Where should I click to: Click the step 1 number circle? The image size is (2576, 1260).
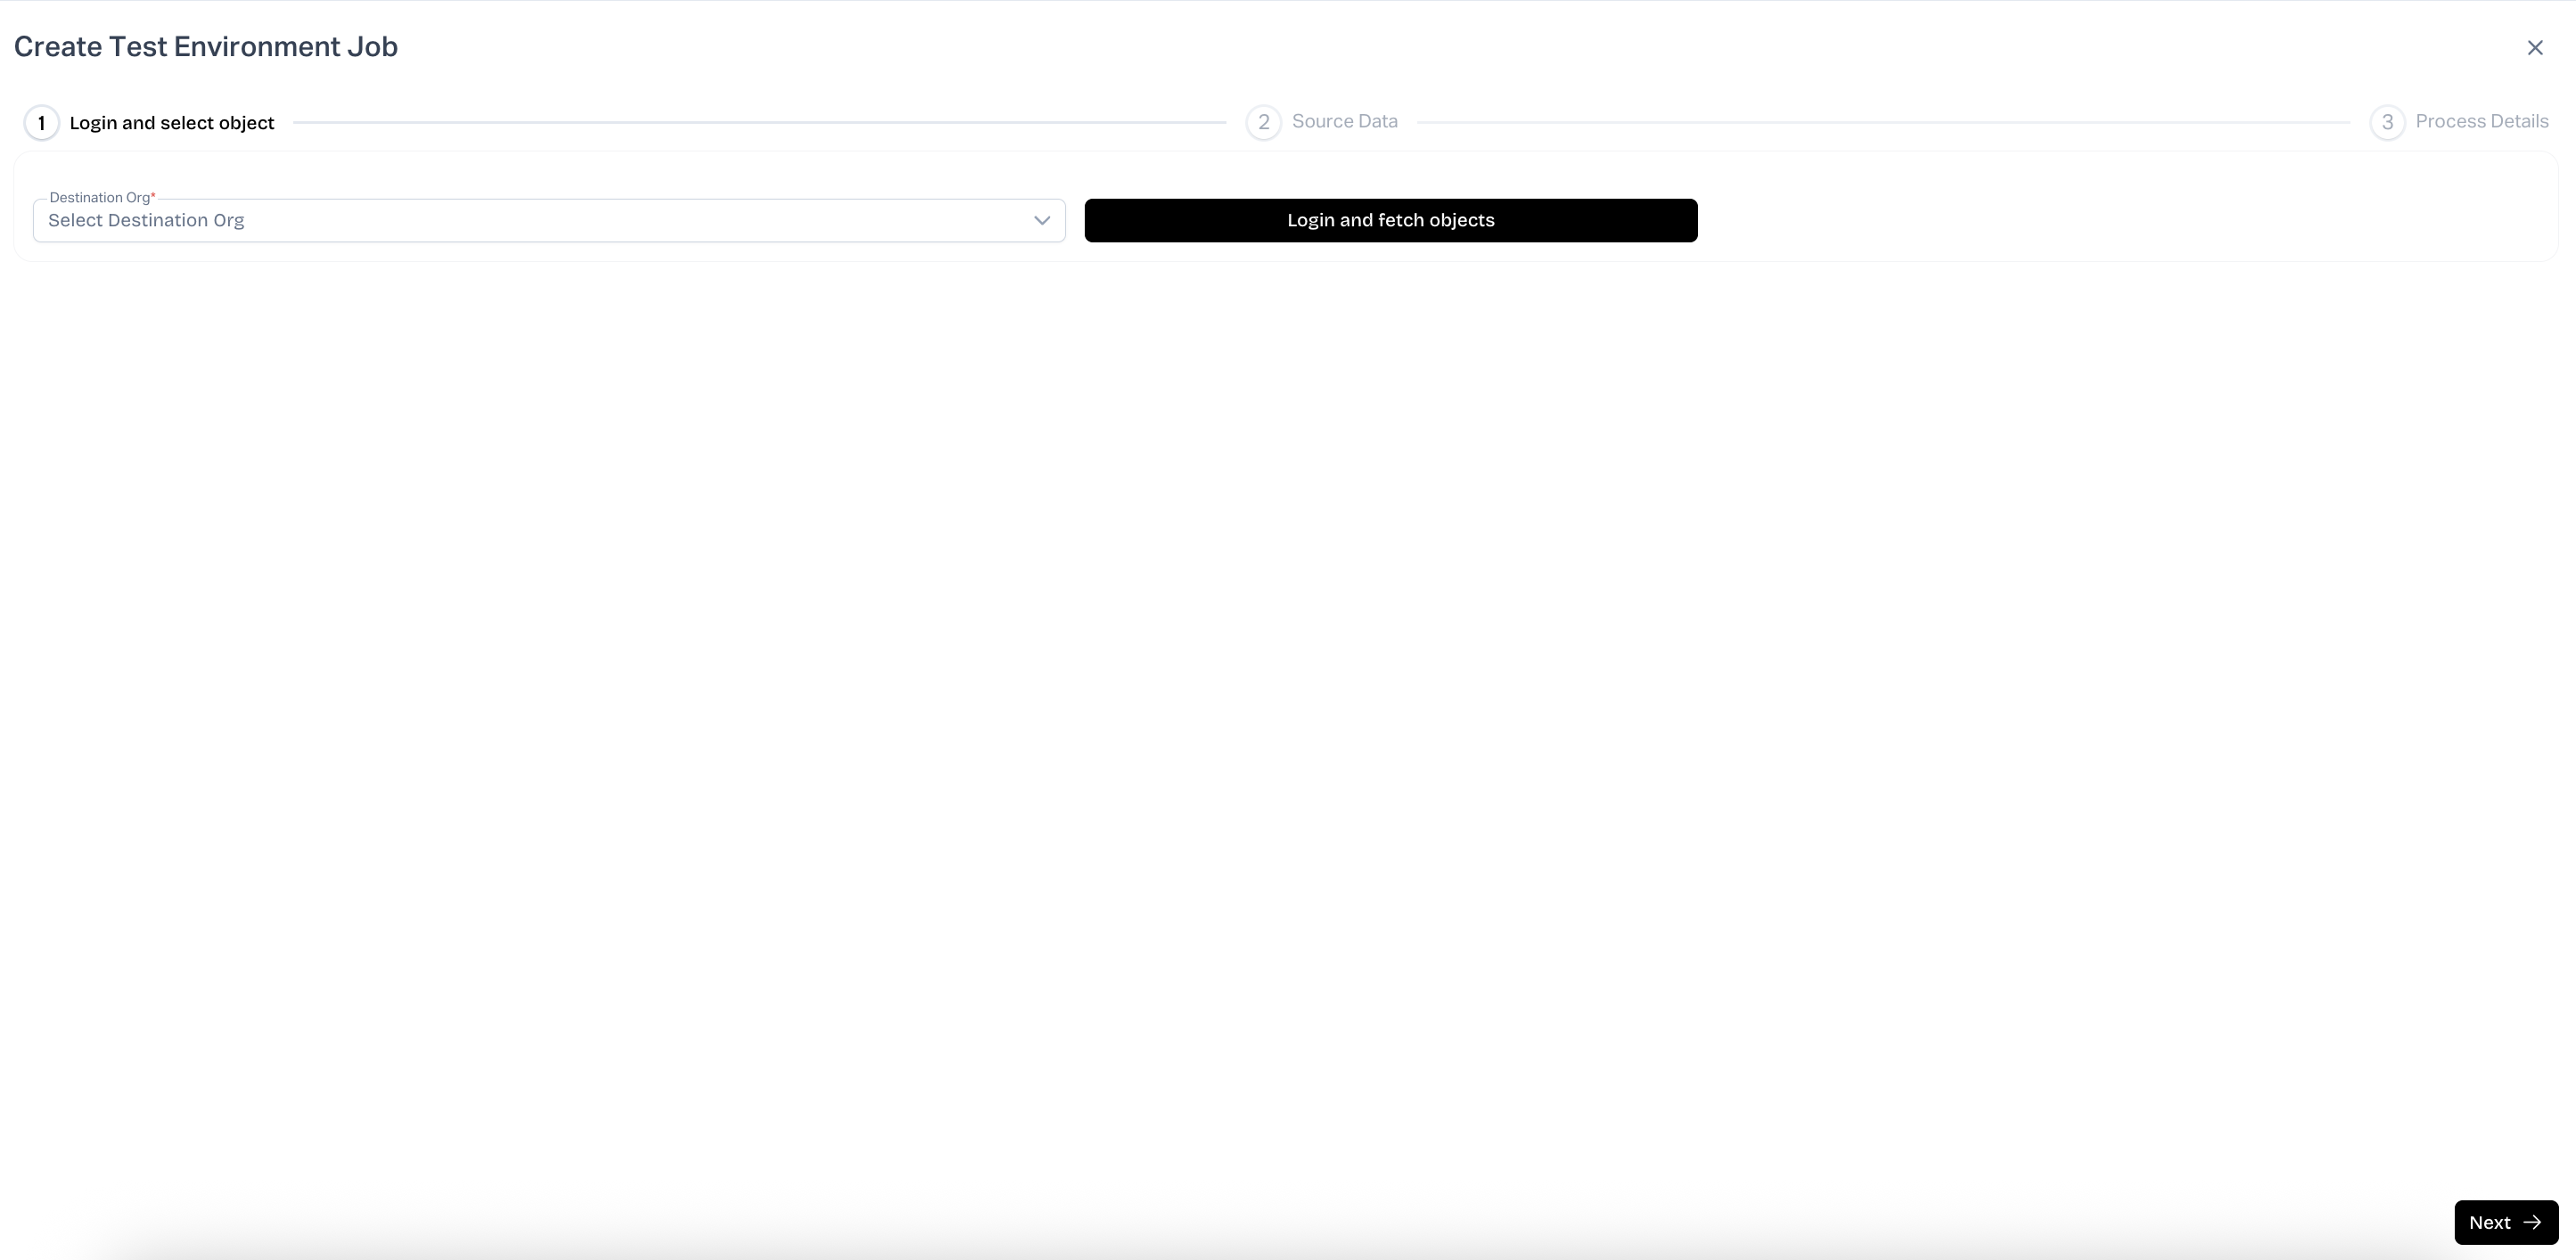coord(41,123)
